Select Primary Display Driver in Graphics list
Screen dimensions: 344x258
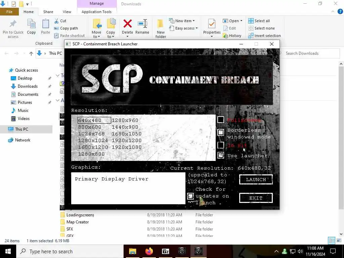(112, 179)
